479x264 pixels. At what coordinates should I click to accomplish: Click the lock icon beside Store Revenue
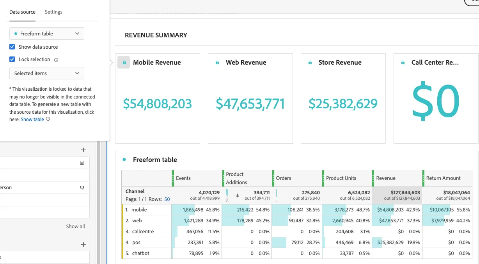(x=310, y=62)
